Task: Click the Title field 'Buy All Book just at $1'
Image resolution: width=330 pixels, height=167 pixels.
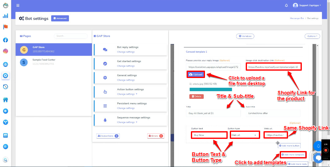Action: coord(213,113)
